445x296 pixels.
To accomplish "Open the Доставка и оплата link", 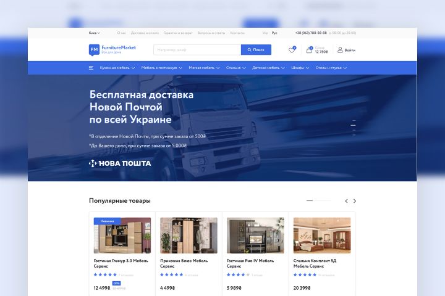I will tap(145, 33).
